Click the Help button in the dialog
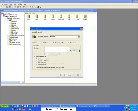 (x=78, y=75)
